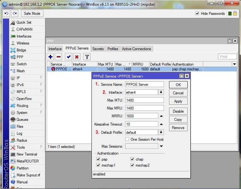
Task: Click the Copy button
Action: point(178,120)
